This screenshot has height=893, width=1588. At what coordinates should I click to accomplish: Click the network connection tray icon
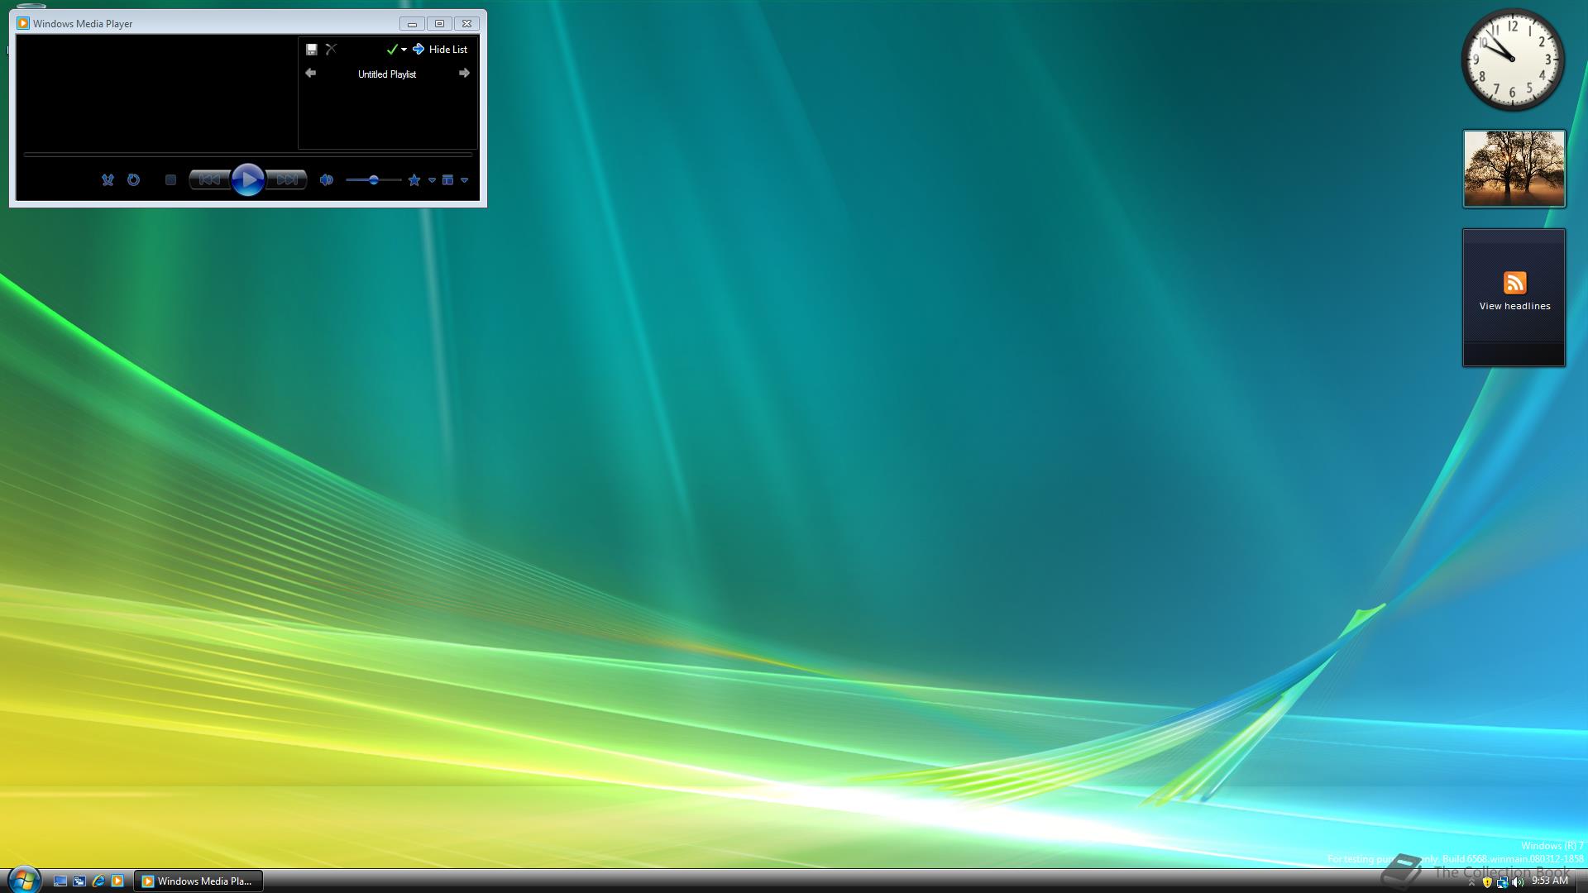click(x=1502, y=882)
